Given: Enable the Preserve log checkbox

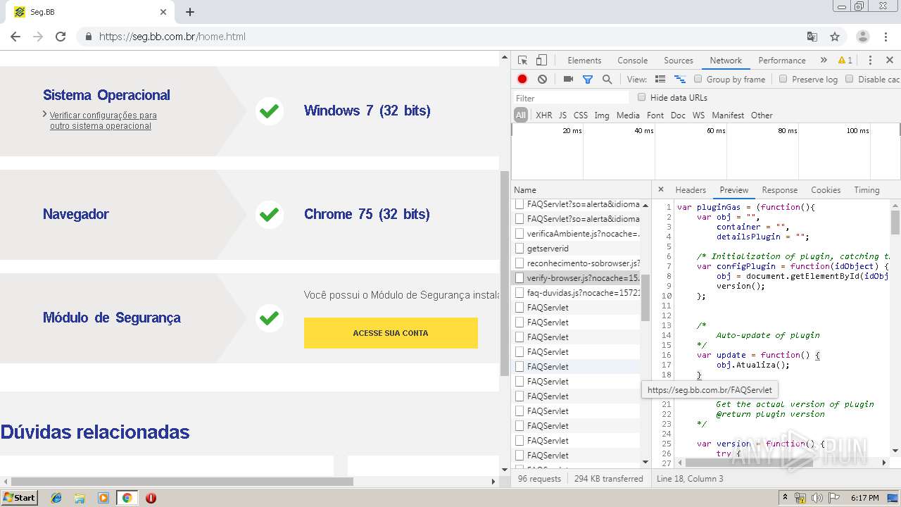Looking at the screenshot, I should [x=783, y=79].
